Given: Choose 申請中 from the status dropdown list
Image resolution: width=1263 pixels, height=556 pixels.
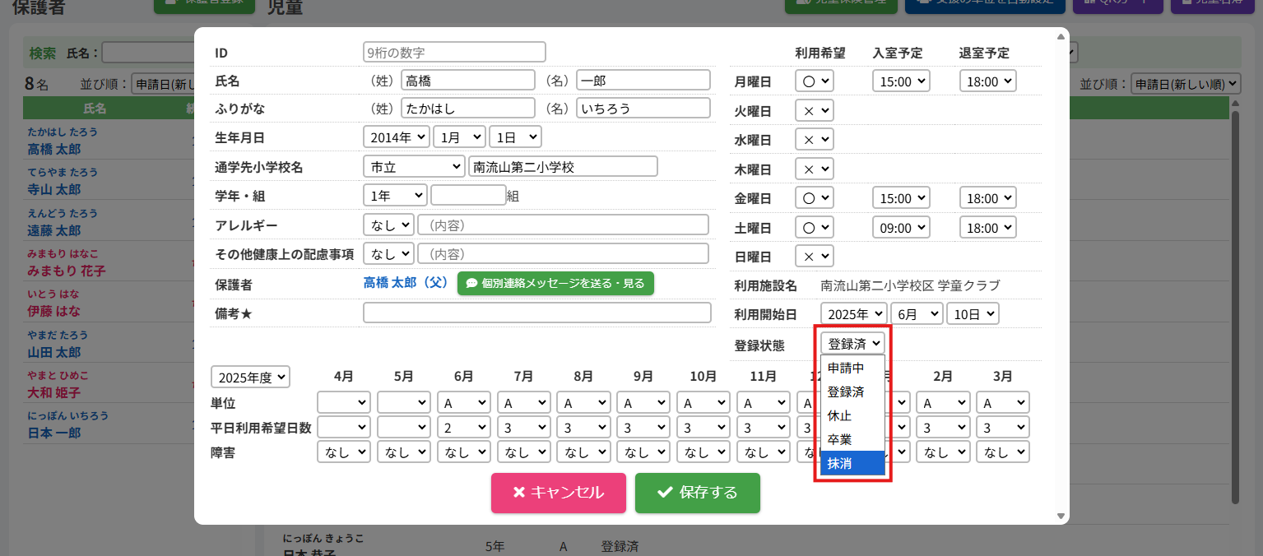Looking at the screenshot, I should (x=852, y=368).
